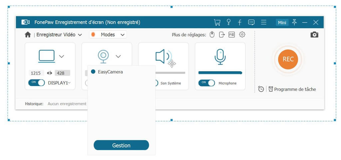Switch to Mini mode
341x160 pixels.
[x=282, y=22]
